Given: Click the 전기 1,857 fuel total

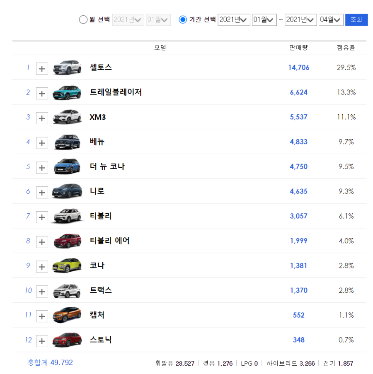Looking at the screenshot, I should tap(338, 364).
